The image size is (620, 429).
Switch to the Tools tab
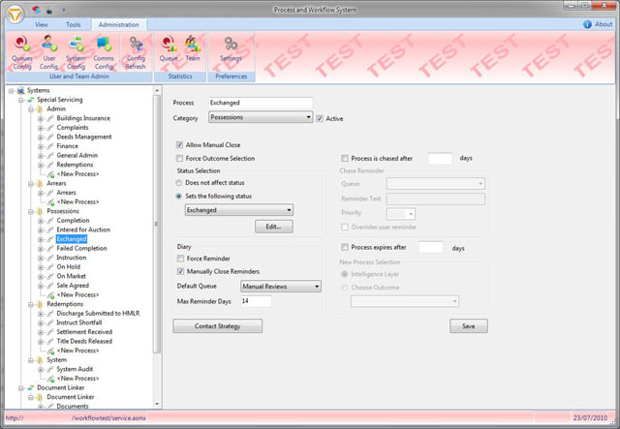coord(73,23)
